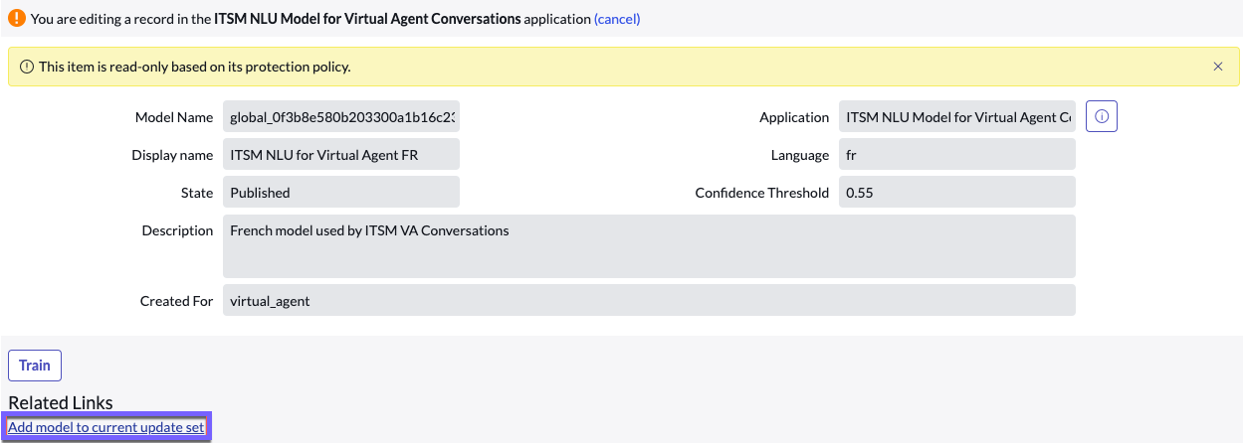
Task: Click the Related Links heading
Action: 61,402
